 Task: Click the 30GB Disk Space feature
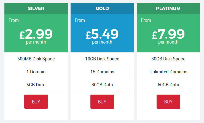[168, 59]
